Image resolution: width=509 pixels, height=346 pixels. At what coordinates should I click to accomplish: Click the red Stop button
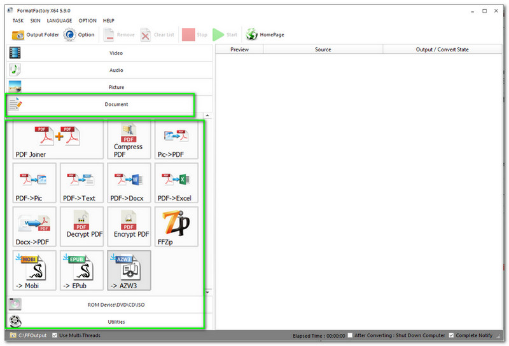[x=195, y=35]
